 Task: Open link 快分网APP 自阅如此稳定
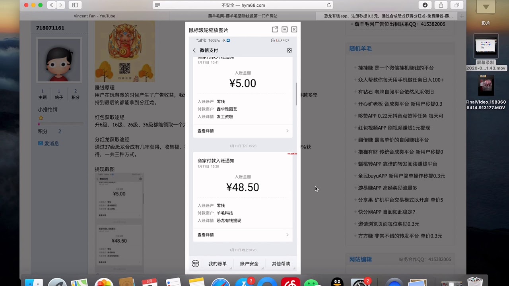tap(387, 212)
